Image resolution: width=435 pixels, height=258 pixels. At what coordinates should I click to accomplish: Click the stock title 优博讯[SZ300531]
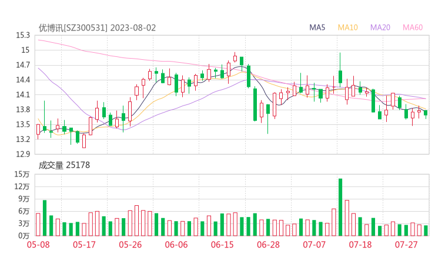coord(73,28)
